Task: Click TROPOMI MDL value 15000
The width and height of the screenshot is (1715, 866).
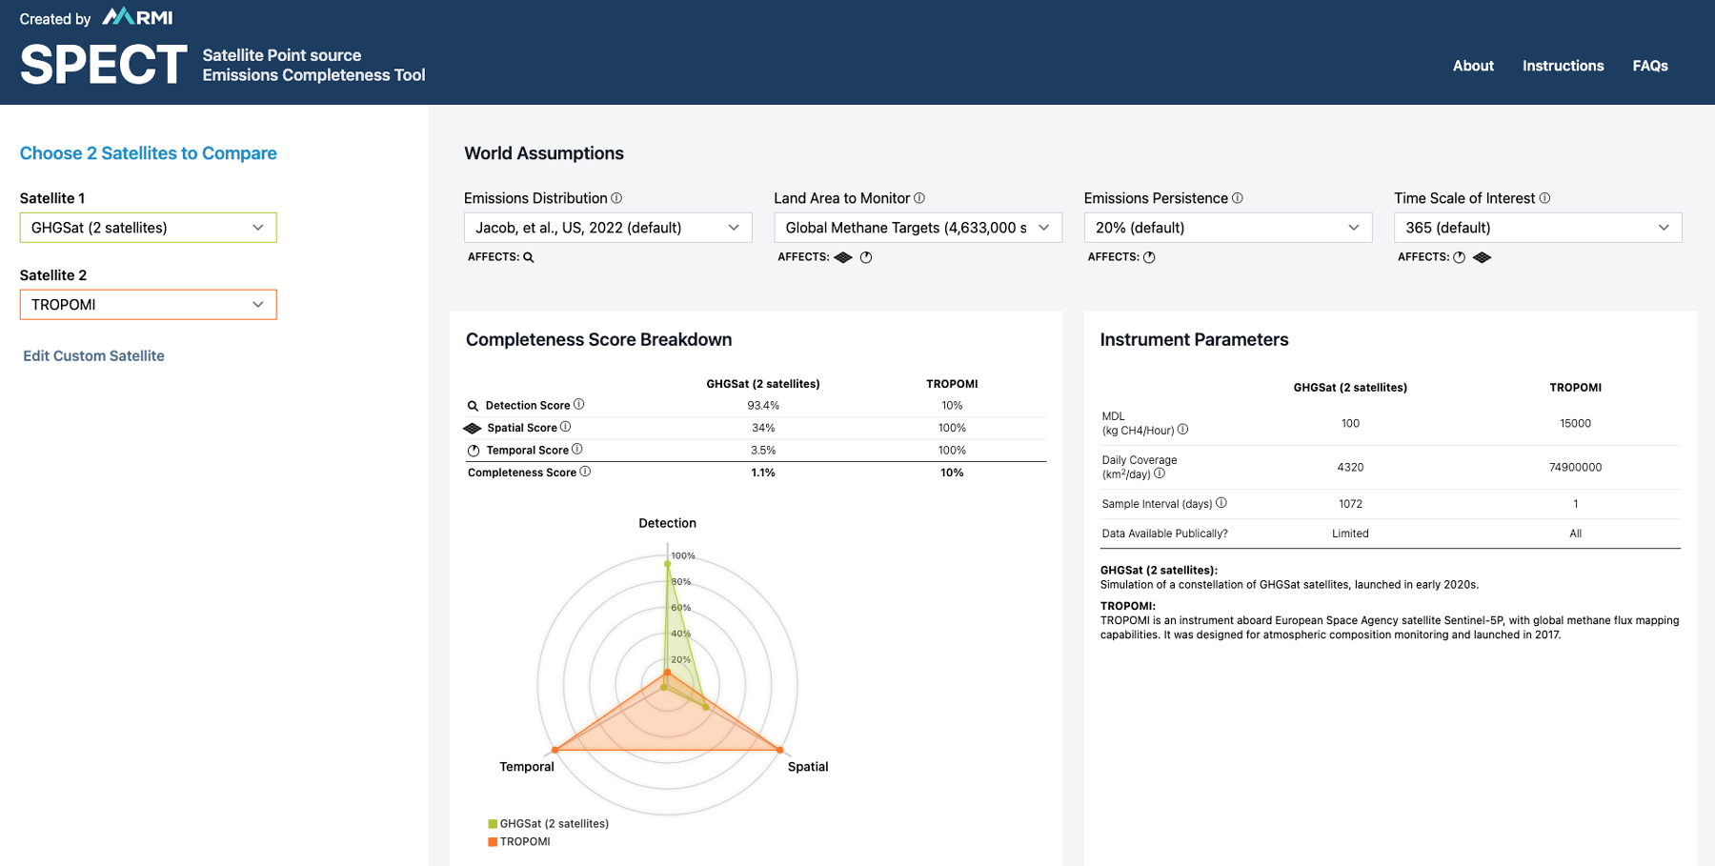Action: [x=1575, y=424]
